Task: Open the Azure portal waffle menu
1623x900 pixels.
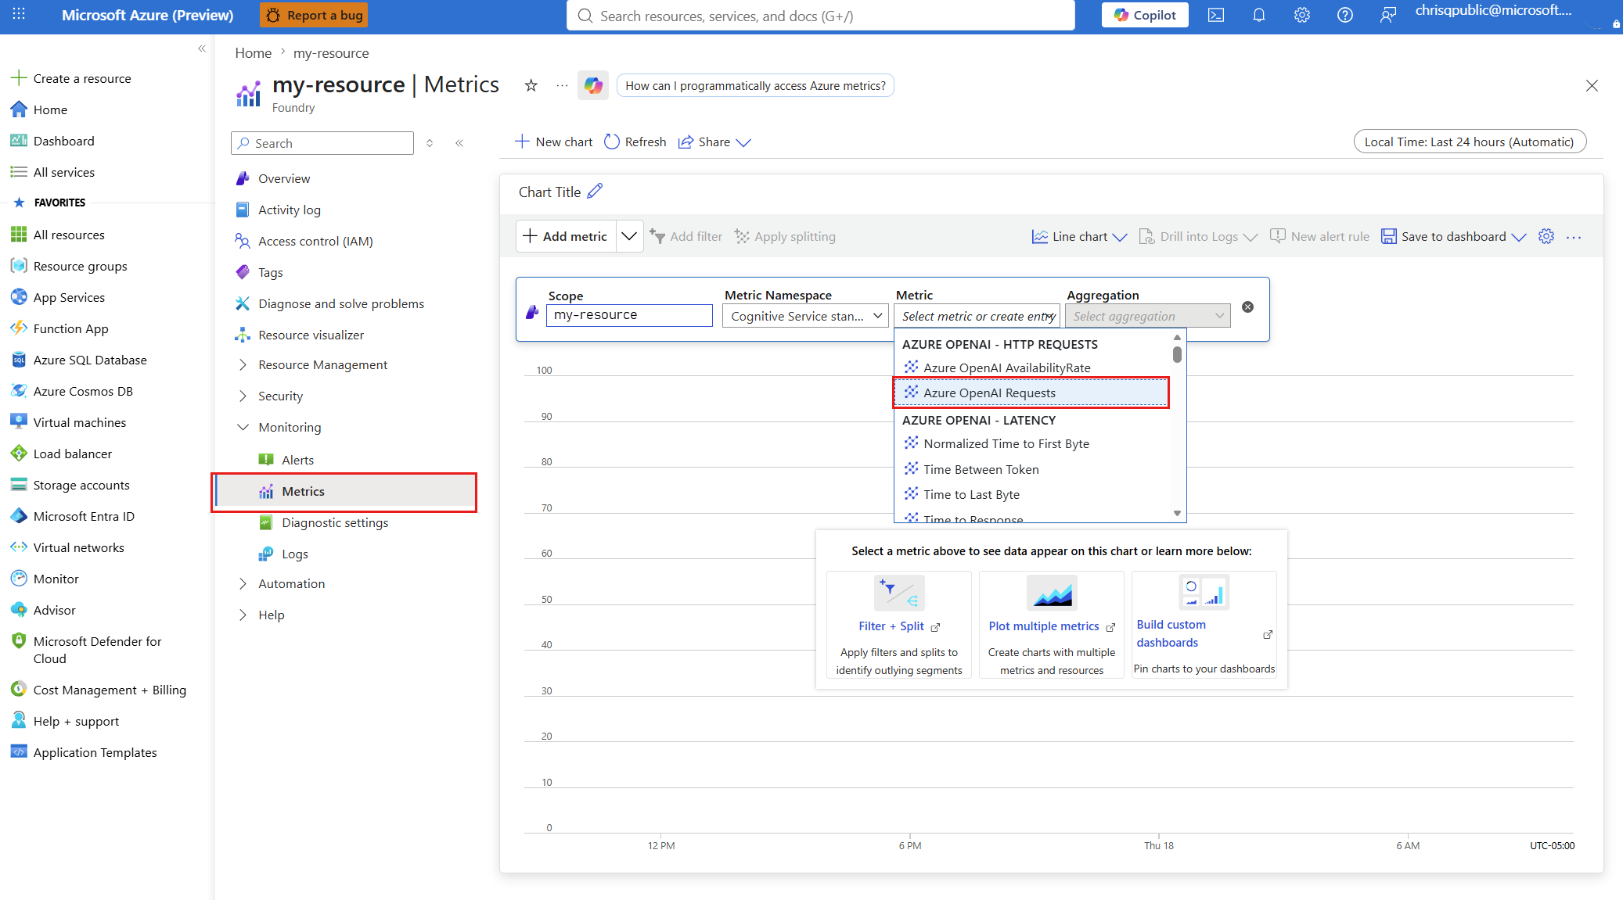Action: pos(19,15)
